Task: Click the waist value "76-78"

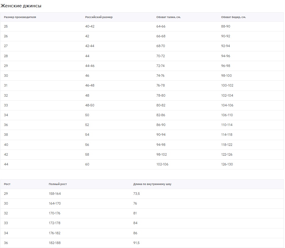Action: click(x=160, y=86)
